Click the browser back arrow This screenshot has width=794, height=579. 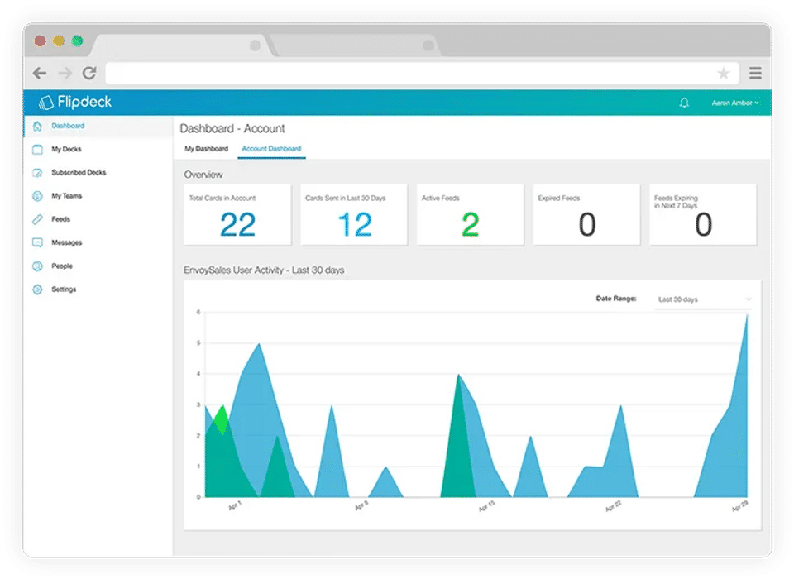(x=40, y=74)
